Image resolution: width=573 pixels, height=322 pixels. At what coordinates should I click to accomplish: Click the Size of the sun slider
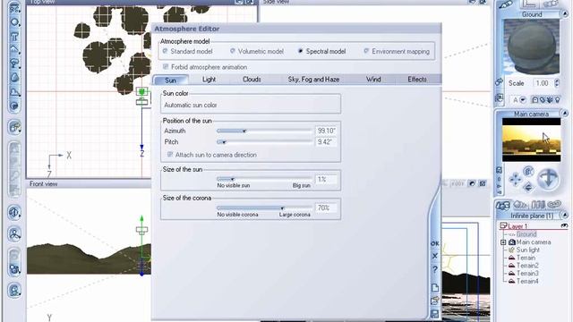tap(264, 179)
